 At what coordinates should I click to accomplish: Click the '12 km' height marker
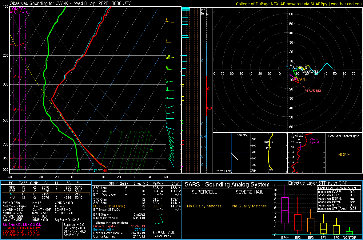18,44
